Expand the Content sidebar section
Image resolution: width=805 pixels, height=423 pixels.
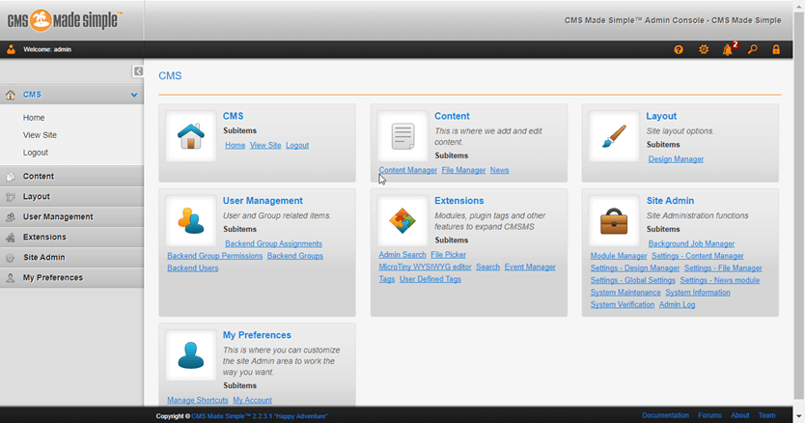click(x=71, y=177)
